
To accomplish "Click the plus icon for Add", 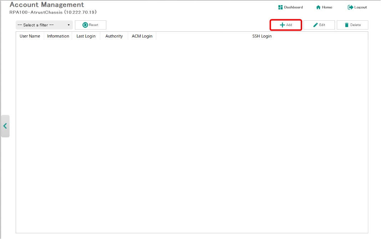I will point(282,25).
